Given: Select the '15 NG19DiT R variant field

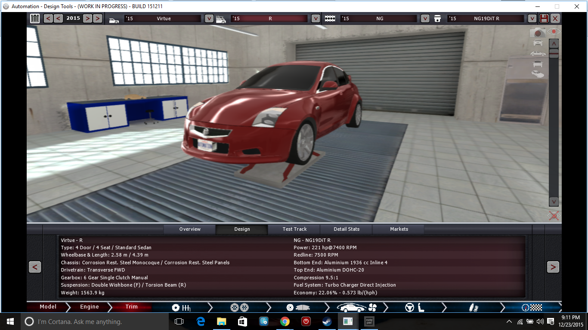Looking at the screenshot, I should coord(486,18).
